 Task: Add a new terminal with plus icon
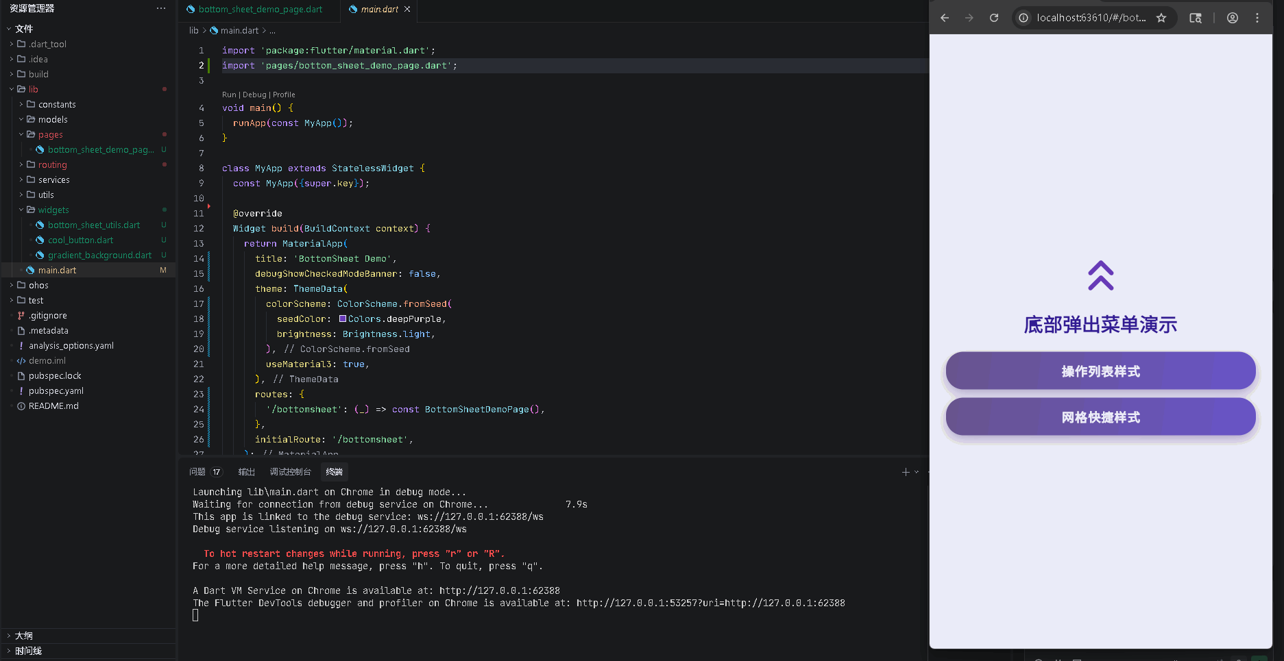click(x=906, y=472)
